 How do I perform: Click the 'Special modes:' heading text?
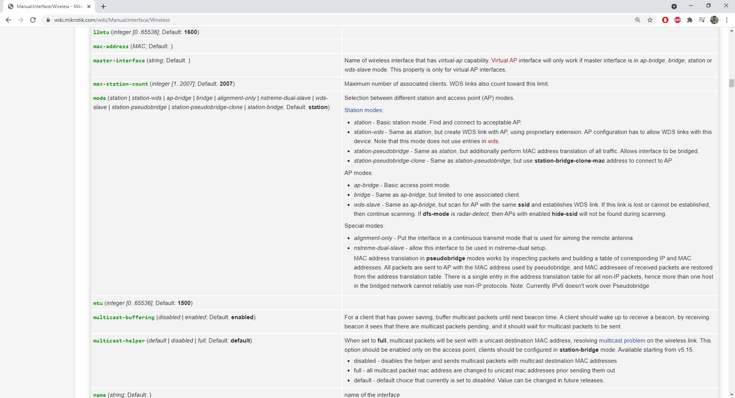(x=364, y=226)
